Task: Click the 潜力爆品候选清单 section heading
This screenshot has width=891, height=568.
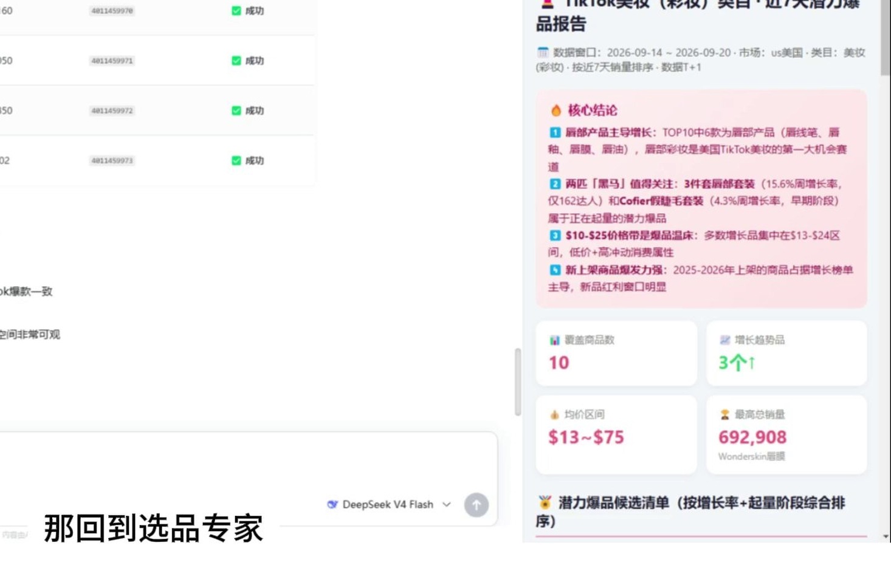Action: point(690,512)
